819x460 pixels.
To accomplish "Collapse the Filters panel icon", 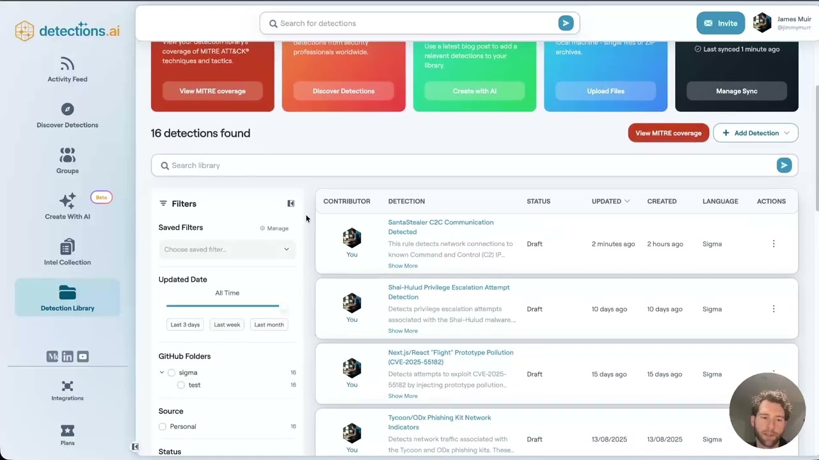I will [290, 203].
